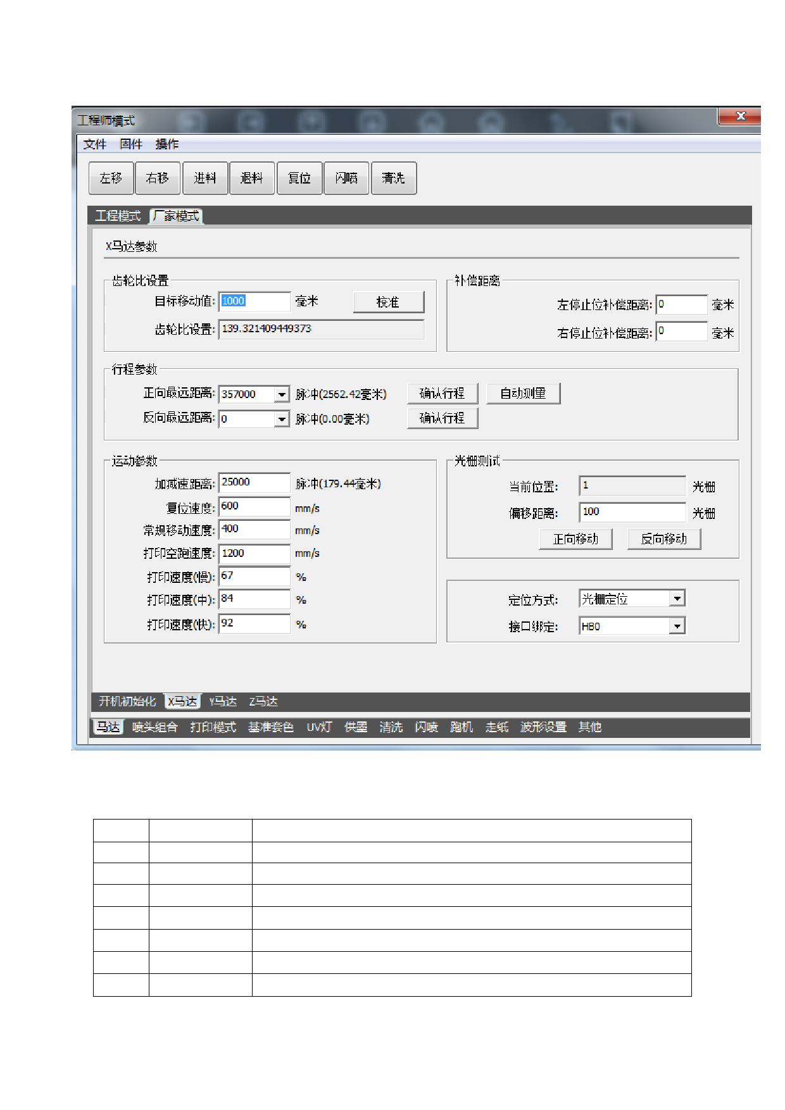Click the 左移 toolbar button
Image resolution: width=785 pixels, height=1110 pixels.
coord(111,178)
